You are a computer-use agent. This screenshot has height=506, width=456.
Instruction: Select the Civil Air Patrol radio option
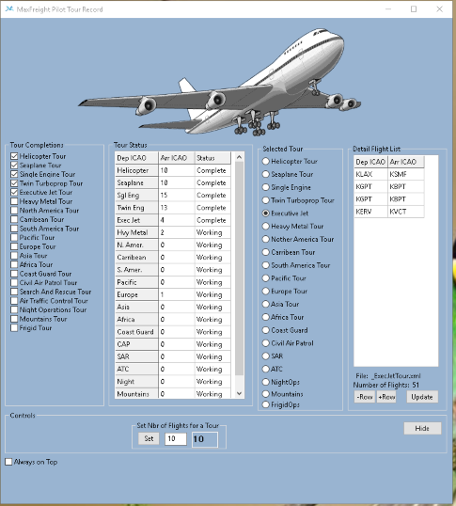tap(265, 343)
